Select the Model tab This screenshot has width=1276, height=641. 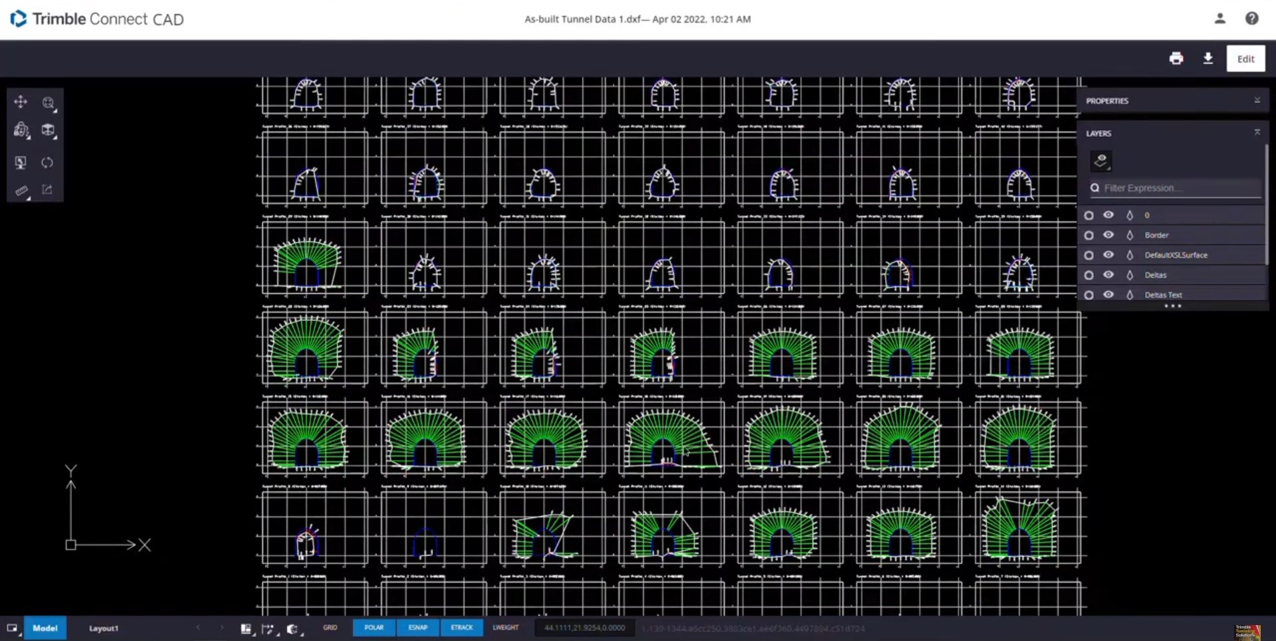45,628
